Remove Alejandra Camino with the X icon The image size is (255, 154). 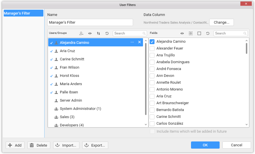(139, 42)
